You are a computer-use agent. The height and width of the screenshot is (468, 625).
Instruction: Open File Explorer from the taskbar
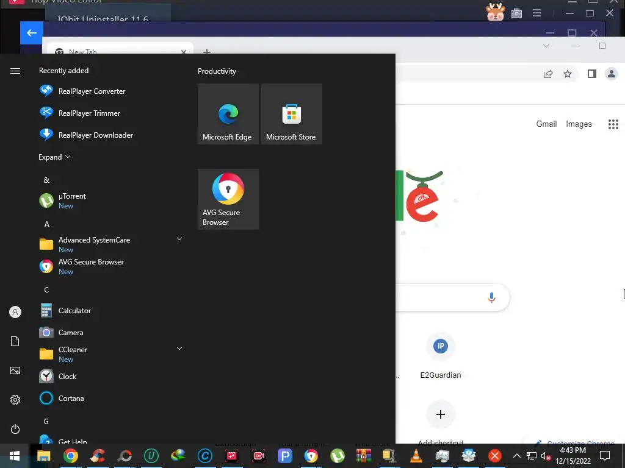pos(44,456)
